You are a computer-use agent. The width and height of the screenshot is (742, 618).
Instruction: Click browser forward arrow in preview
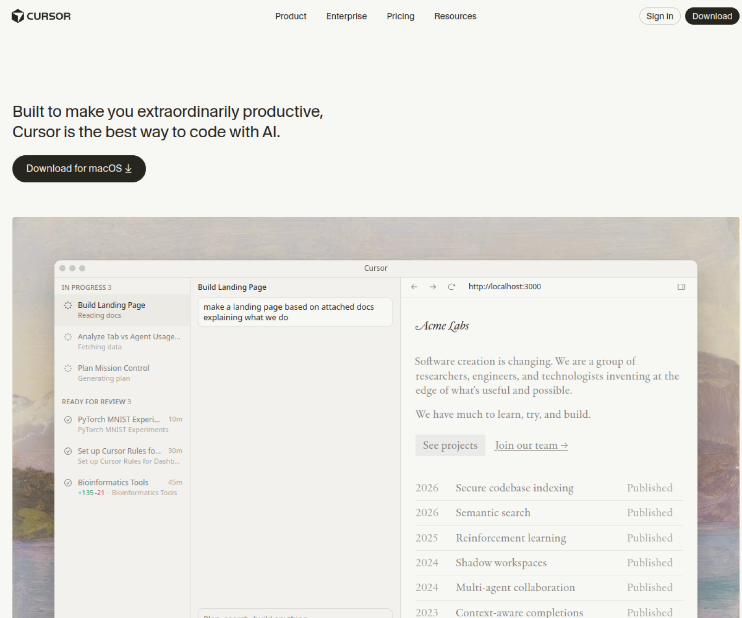[x=433, y=287]
